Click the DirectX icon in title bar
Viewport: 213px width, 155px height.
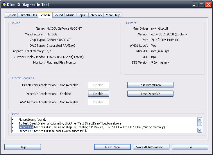click(4, 4)
